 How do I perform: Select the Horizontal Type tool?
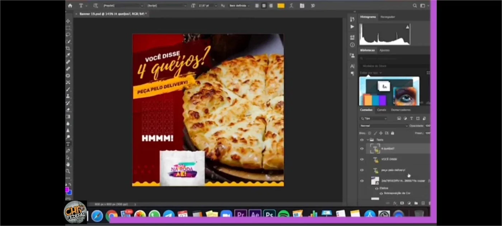pos(68,144)
